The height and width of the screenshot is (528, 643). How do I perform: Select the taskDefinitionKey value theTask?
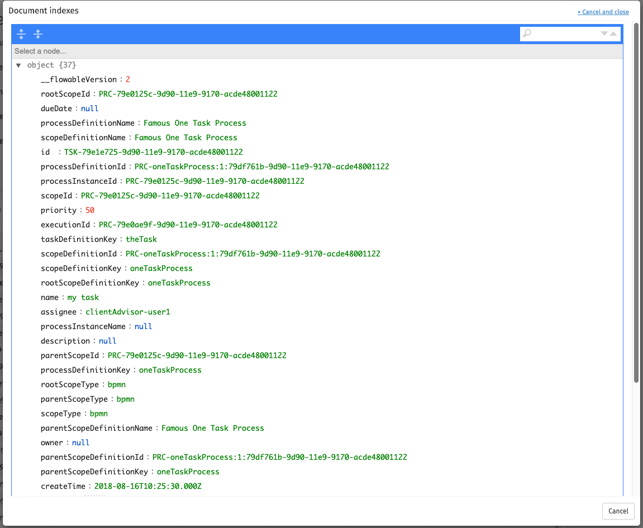click(141, 240)
